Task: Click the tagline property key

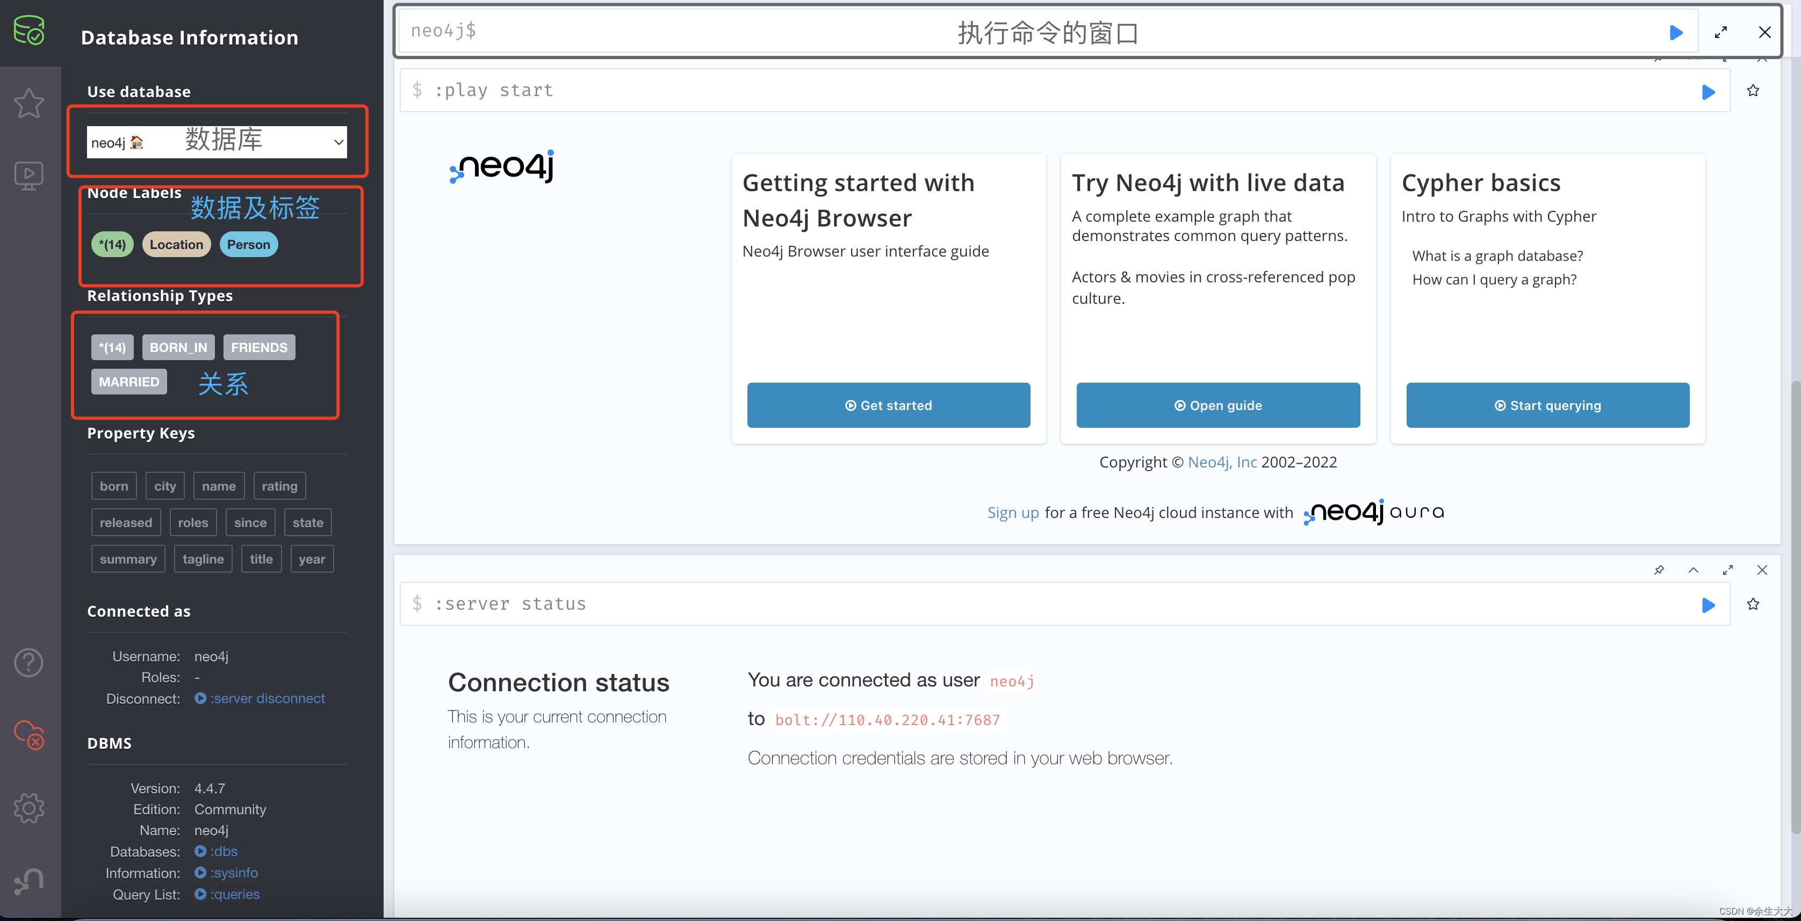Action: (x=204, y=559)
